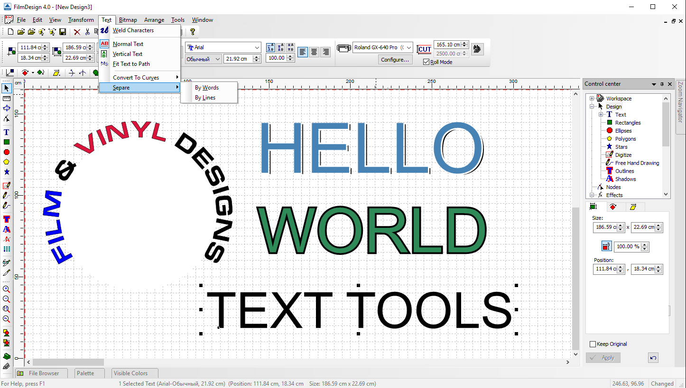Open the Roland GX-640 Pro cutter dropdown
This screenshot has width=686, height=388.
tap(409, 47)
